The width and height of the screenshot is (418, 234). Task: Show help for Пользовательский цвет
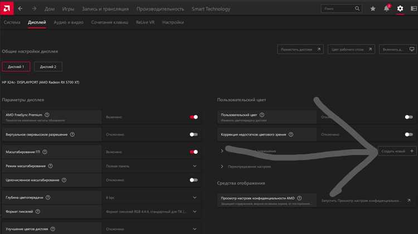262,115
